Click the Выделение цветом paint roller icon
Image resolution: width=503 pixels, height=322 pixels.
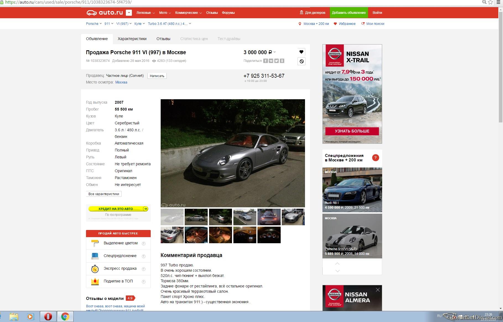(x=95, y=243)
